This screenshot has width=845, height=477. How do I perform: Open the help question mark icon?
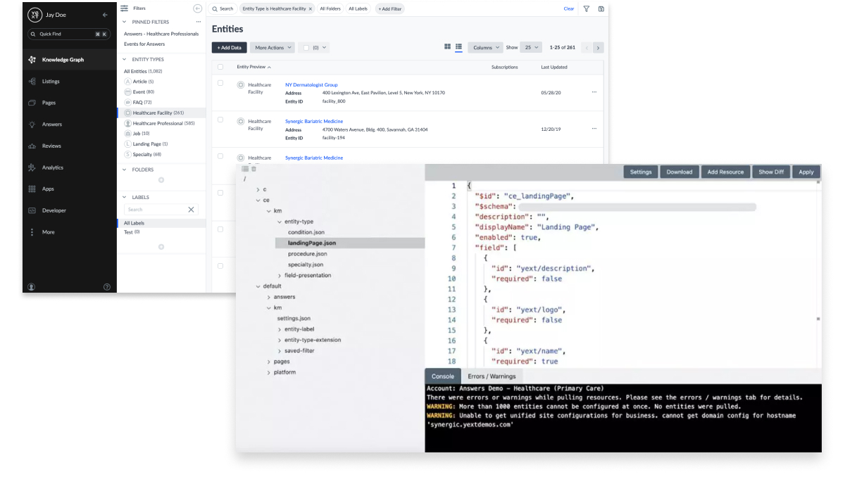click(x=107, y=286)
